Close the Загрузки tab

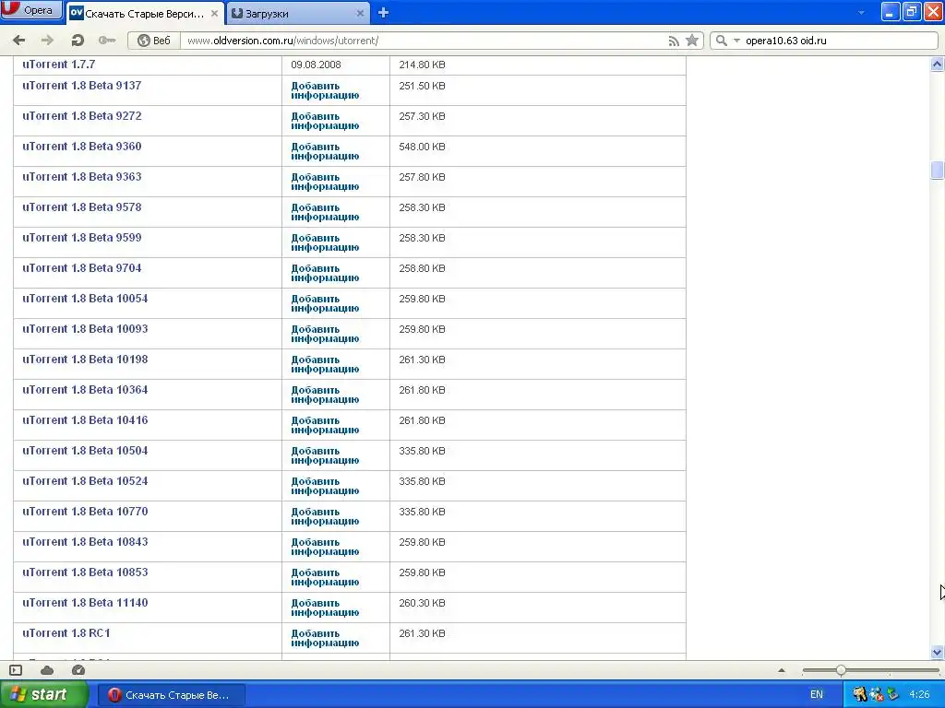coord(360,13)
